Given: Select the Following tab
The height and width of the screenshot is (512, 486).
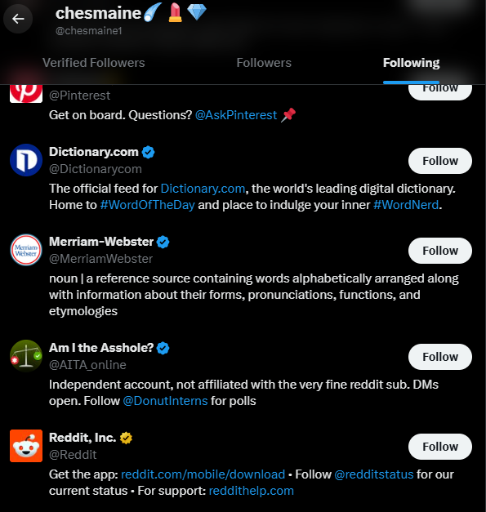Looking at the screenshot, I should [x=411, y=63].
